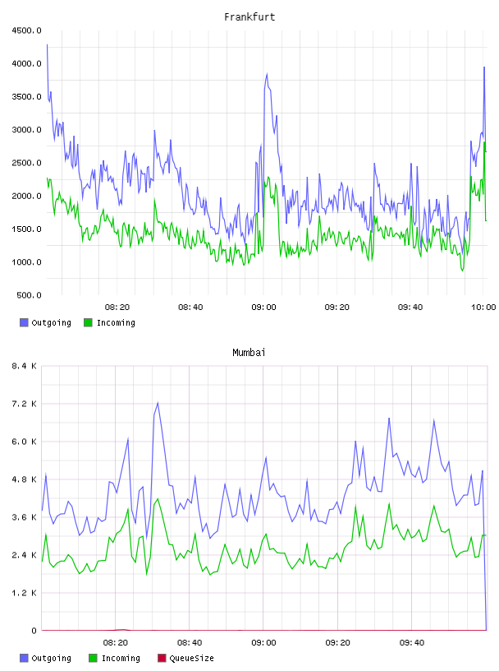The image size is (499, 671).
Task: Select the QueueSize label in Mumbai legend
Action: coord(191,658)
